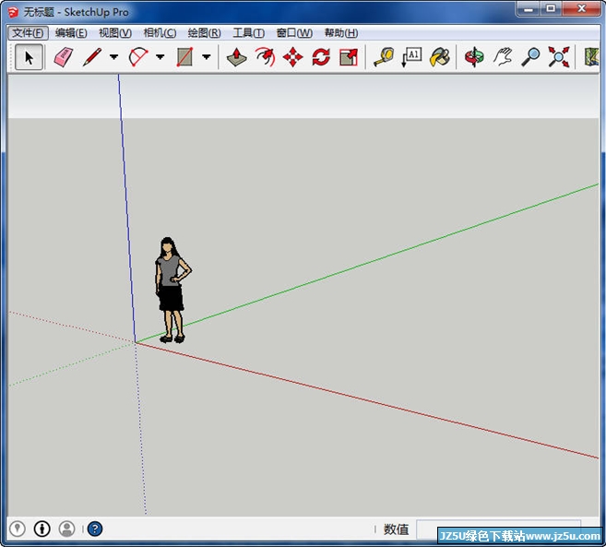Pick the pink Eraser tool
Image resolution: width=606 pixels, height=547 pixels.
(x=64, y=57)
